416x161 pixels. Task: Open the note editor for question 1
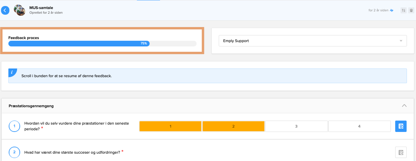pos(401,126)
